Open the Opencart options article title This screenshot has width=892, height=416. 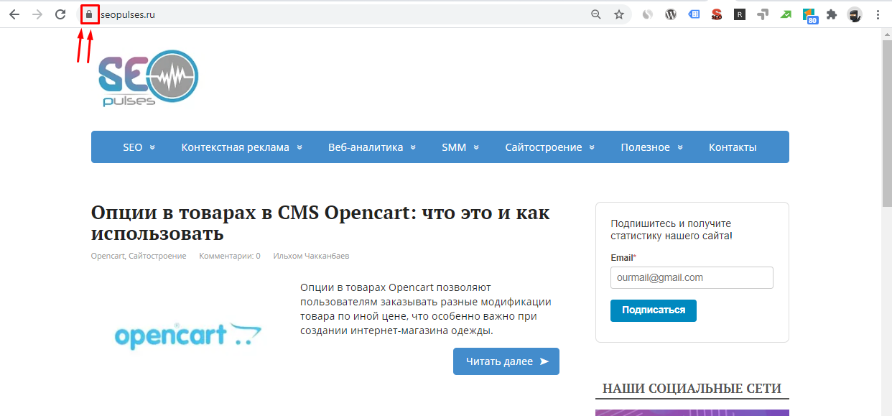tap(320, 223)
